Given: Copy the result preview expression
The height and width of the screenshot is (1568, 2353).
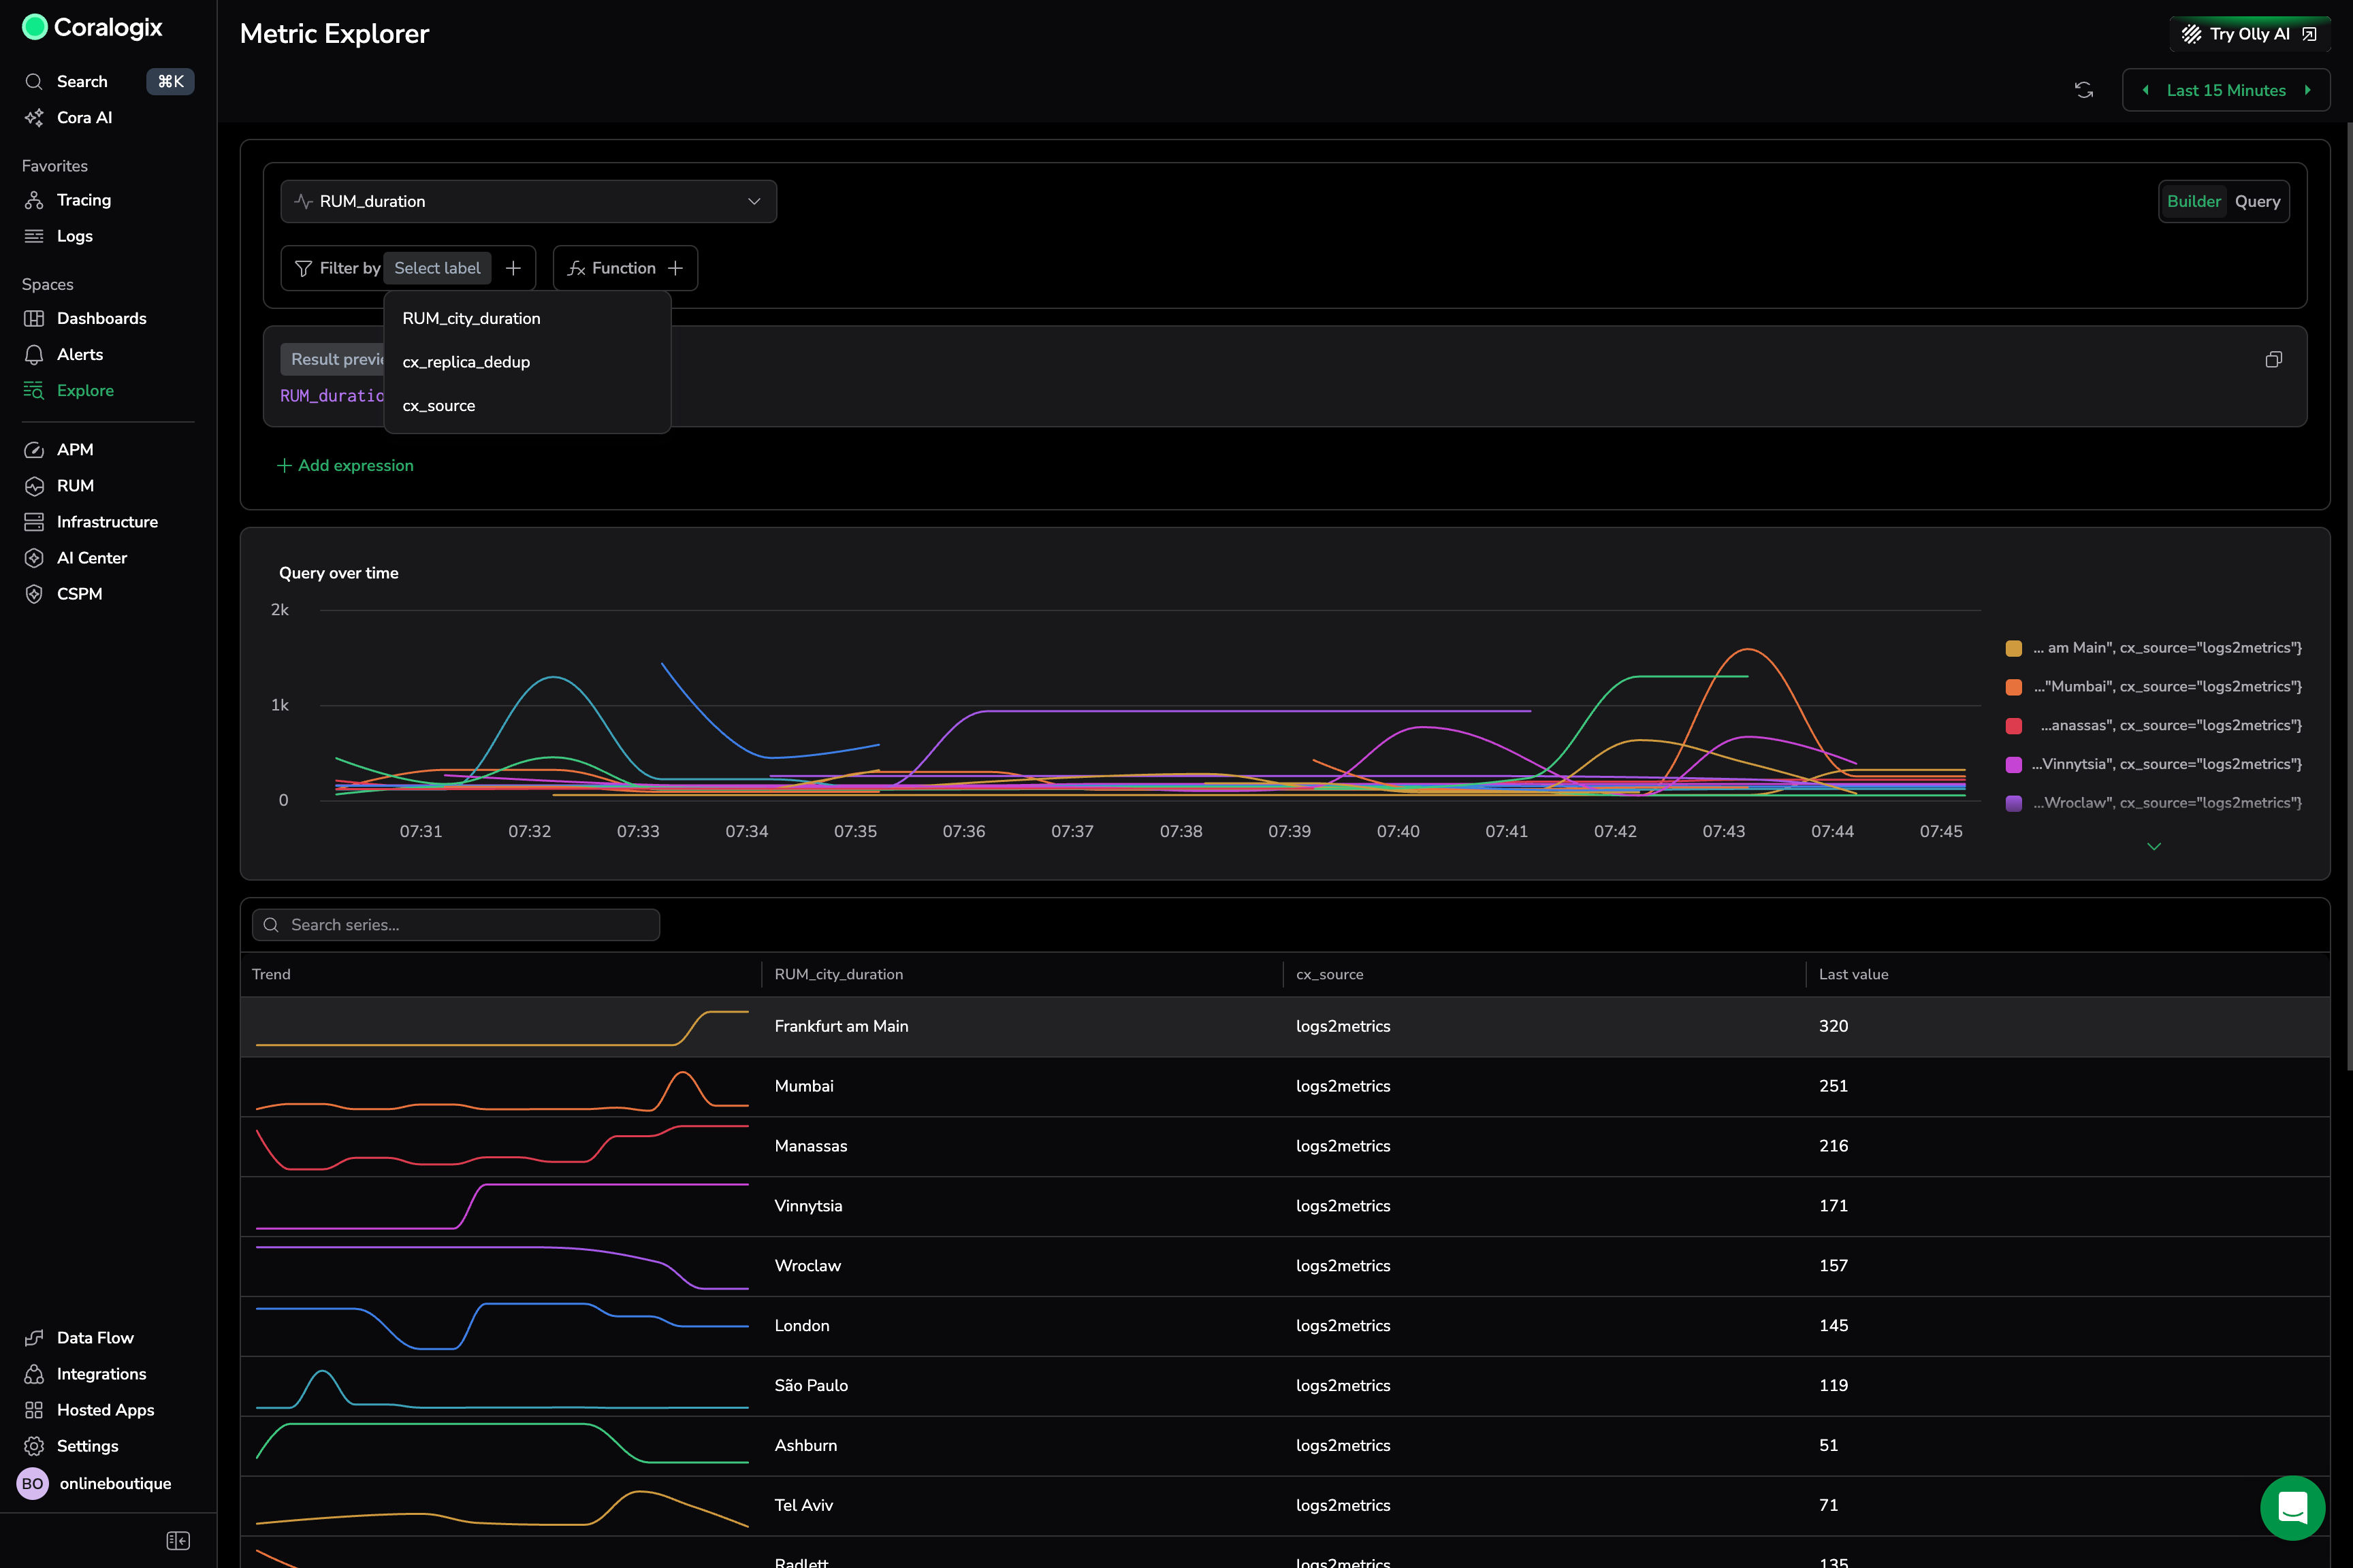Looking at the screenshot, I should [x=2274, y=359].
